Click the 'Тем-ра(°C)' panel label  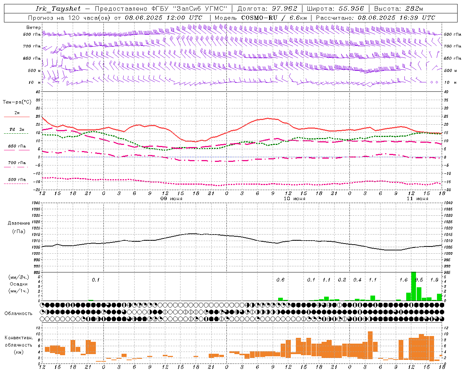(17, 102)
